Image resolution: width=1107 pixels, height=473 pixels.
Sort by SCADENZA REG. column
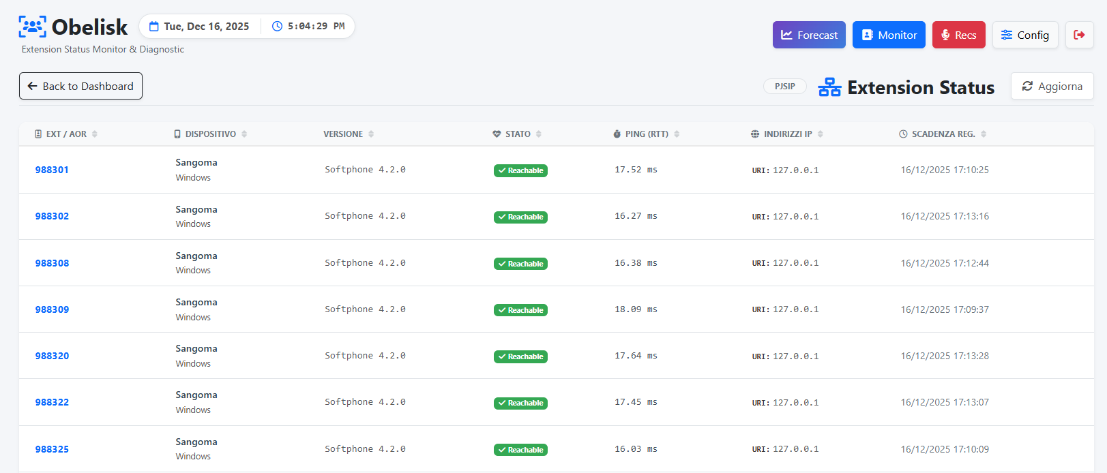click(943, 134)
